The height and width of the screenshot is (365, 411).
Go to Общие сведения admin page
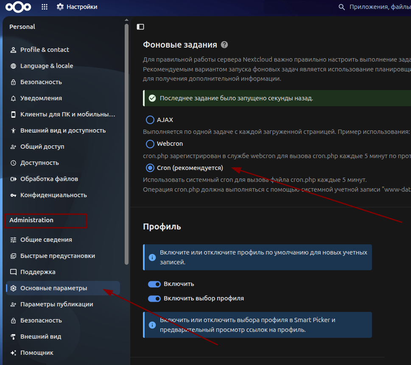point(63,240)
